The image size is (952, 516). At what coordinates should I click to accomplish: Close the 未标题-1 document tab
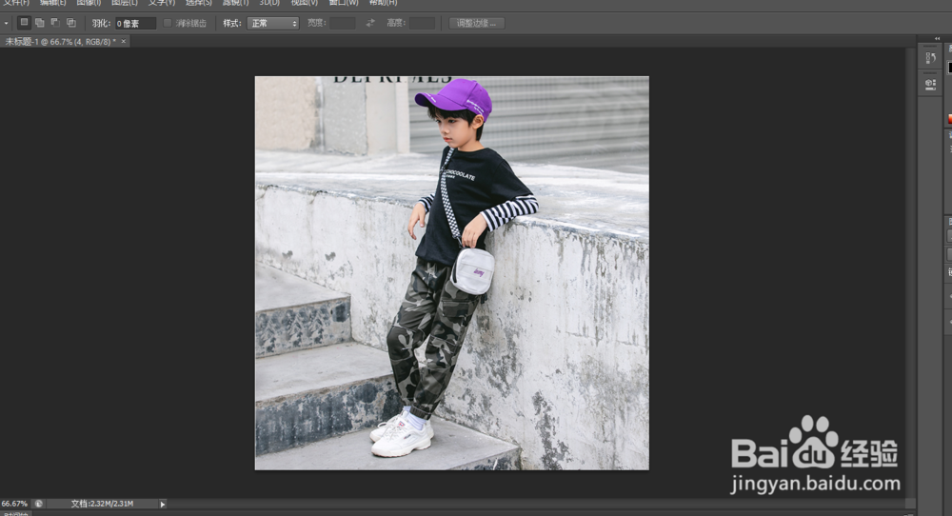[123, 41]
